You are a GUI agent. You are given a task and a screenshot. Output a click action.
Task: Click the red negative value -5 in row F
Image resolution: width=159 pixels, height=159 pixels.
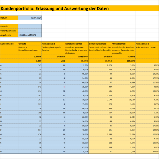pyautogui.click(x=53, y=87)
